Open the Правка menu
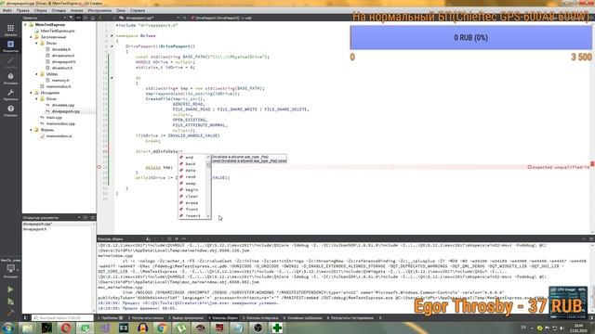This screenshot has height=334, width=595. tap(22, 10)
